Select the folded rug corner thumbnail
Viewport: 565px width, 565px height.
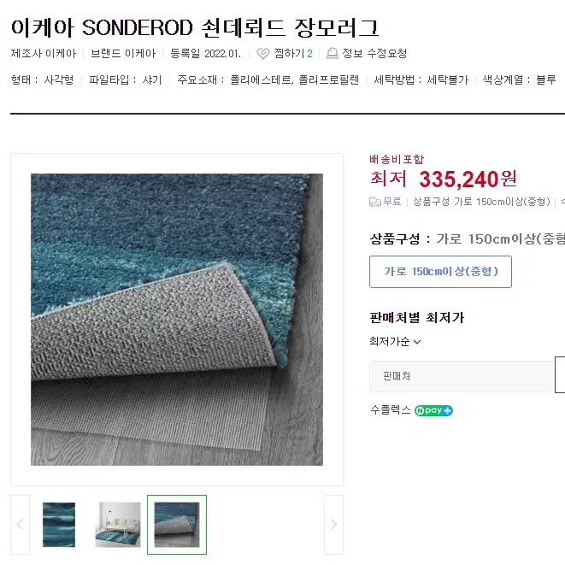(x=177, y=524)
